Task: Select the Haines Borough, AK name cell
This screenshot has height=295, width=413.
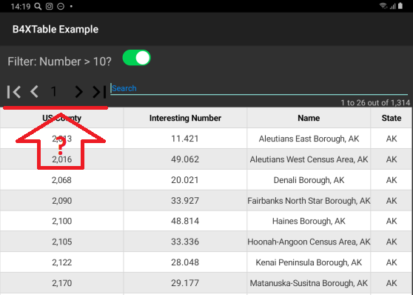Action: point(309,221)
